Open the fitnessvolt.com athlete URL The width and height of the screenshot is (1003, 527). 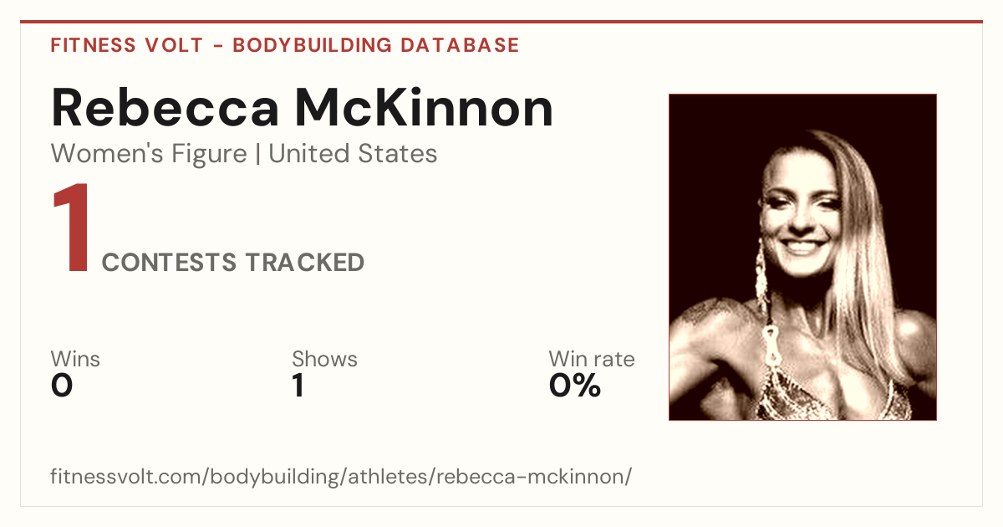click(x=341, y=477)
